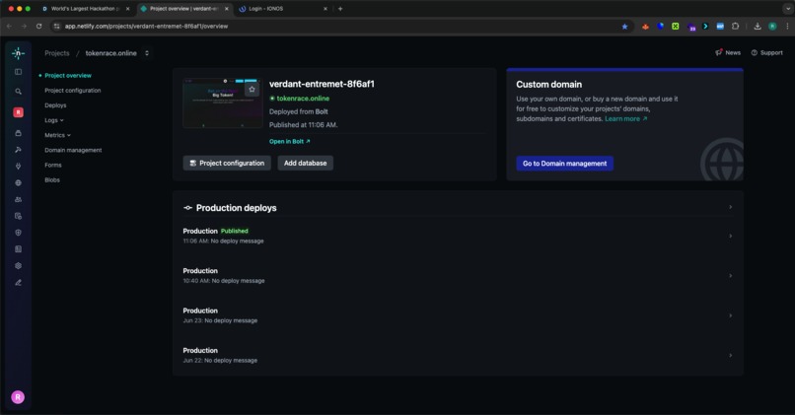
Task: Open the shield security icon in sidebar
Action: (19, 233)
